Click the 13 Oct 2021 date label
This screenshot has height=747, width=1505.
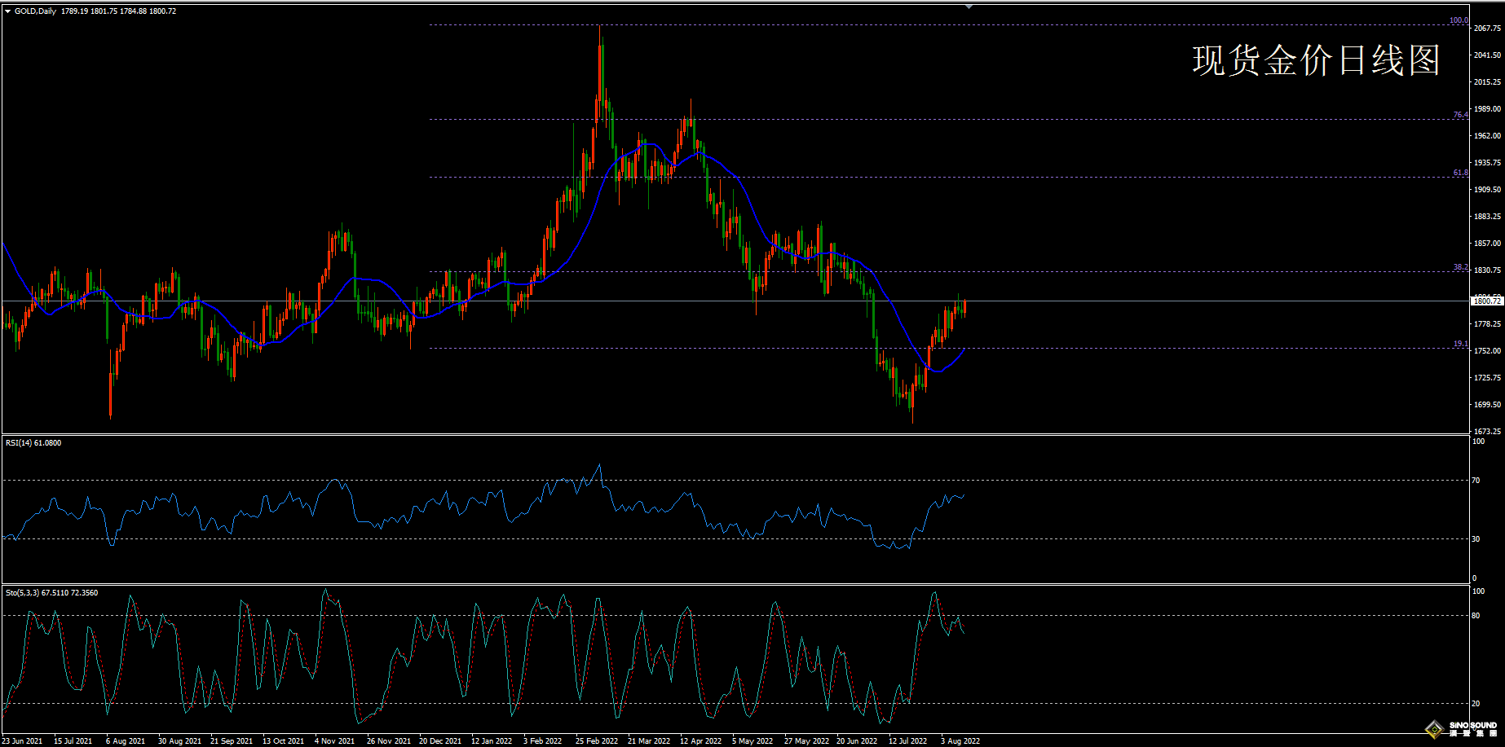pos(284,741)
